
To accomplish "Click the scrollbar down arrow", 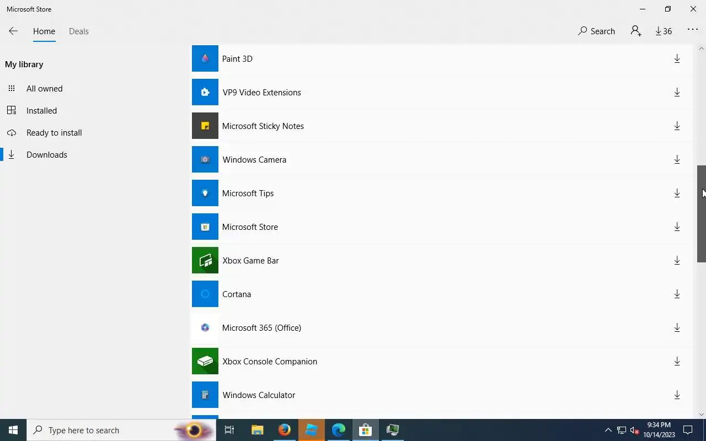I will point(702,415).
